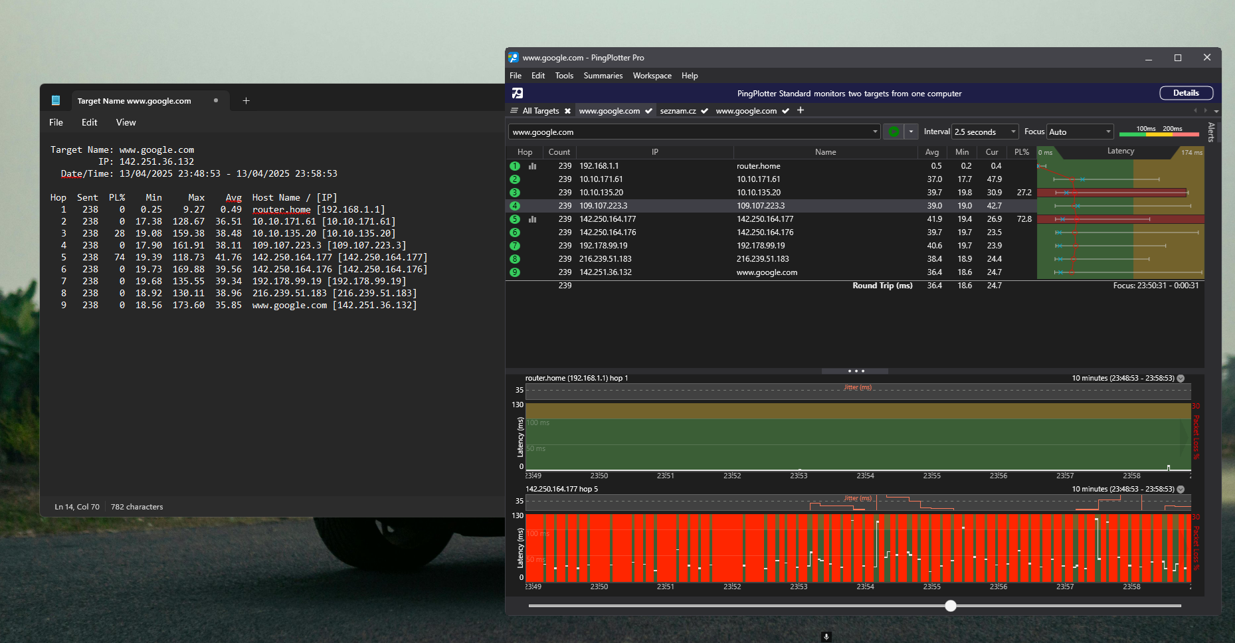Add a new Notepad tab with the plus

pyautogui.click(x=246, y=100)
